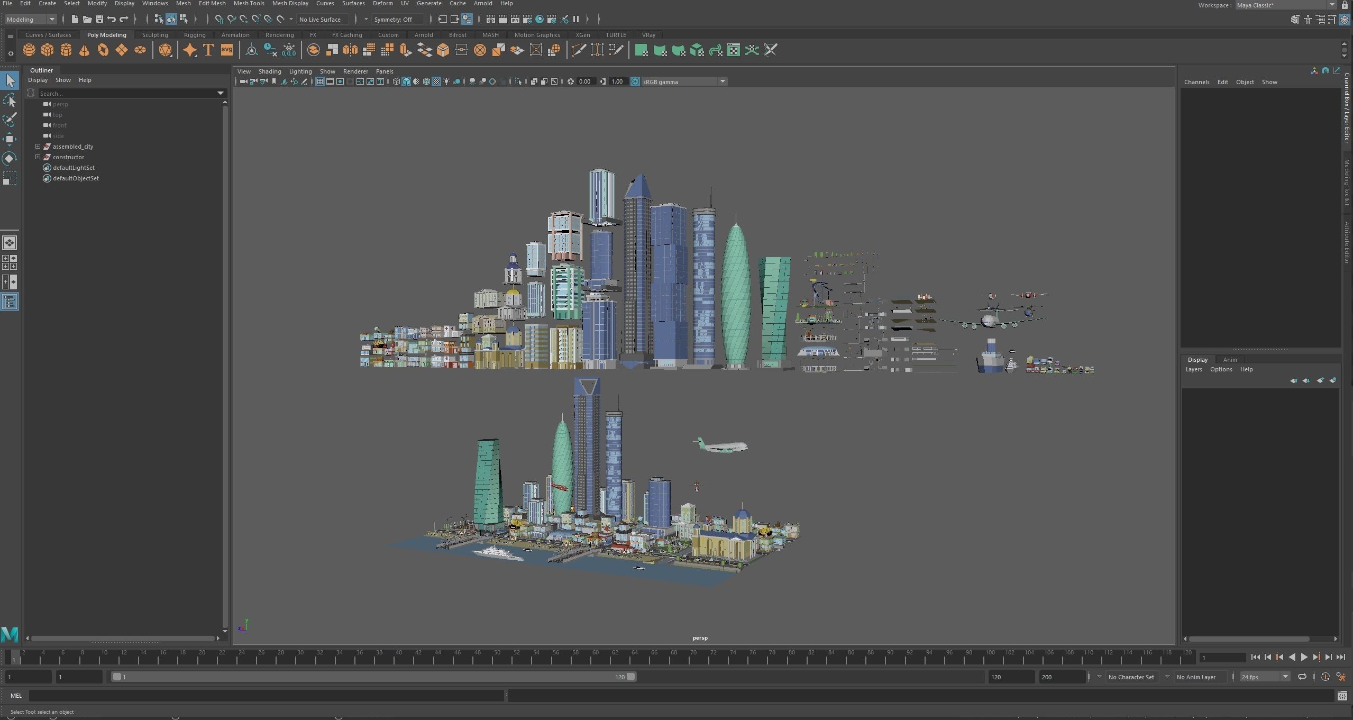Create a polygon torus from the shelf
This screenshot has height=720, width=1353.
(103, 50)
